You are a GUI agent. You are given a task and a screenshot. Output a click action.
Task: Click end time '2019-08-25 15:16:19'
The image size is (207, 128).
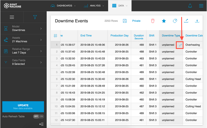tap(93, 99)
